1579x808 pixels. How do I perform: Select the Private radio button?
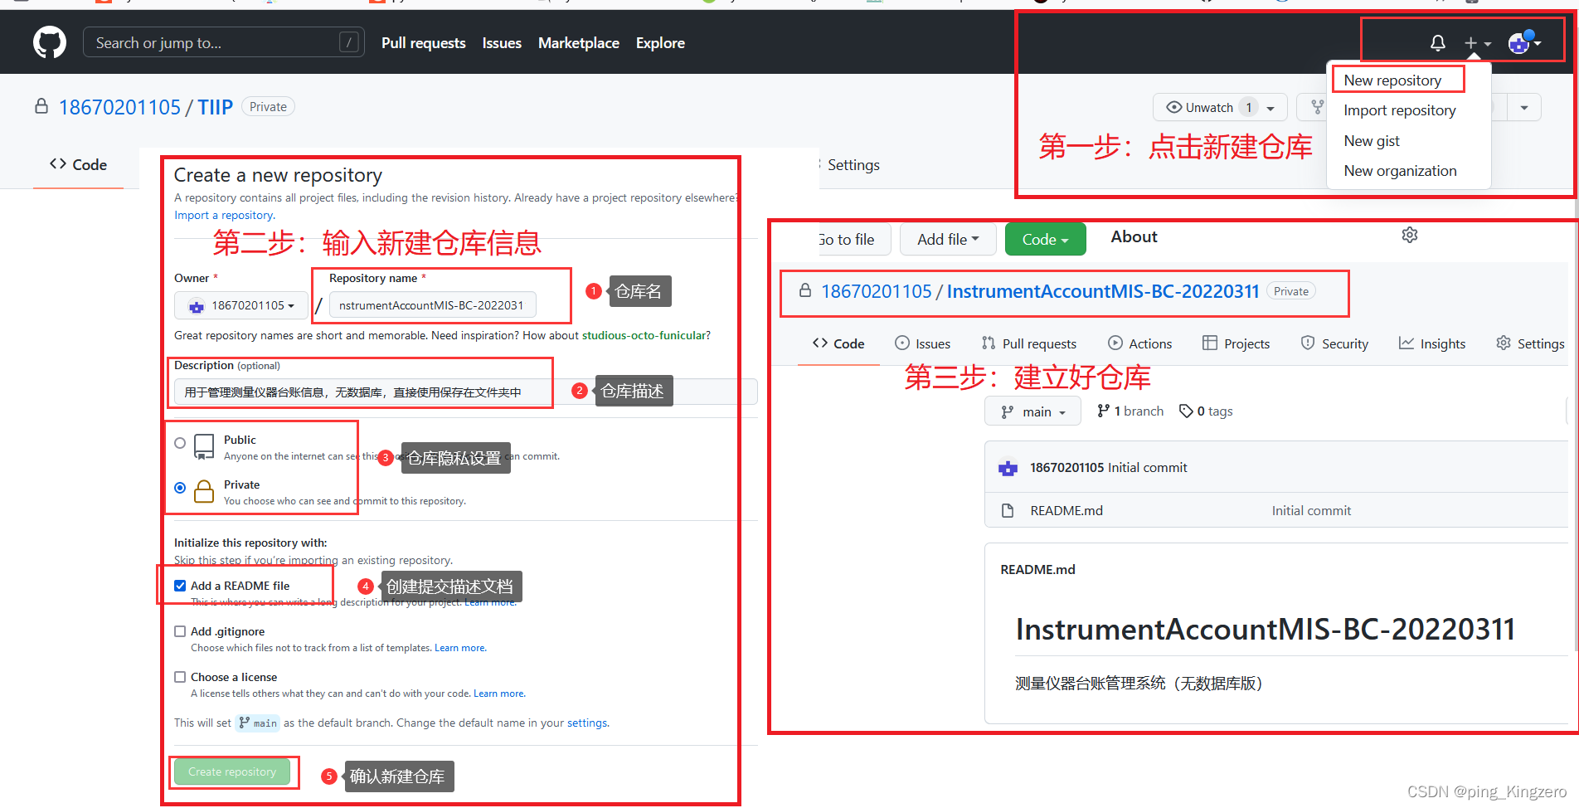point(180,488)
